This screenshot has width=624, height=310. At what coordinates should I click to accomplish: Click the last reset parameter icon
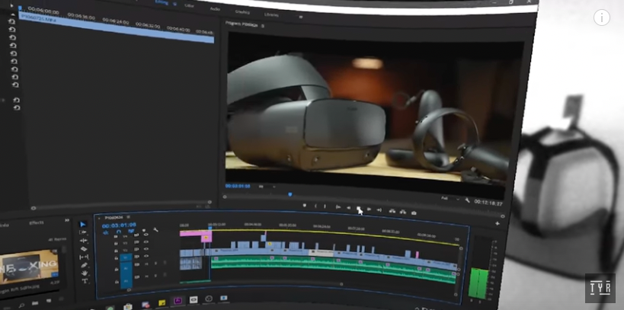pyautogui.click(x=16, y=108)
